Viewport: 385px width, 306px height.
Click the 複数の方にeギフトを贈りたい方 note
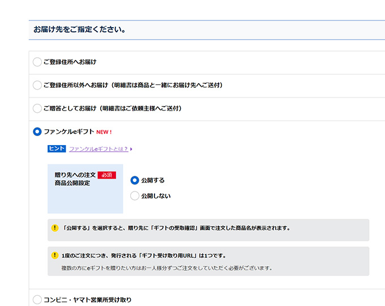pos(167,267)
